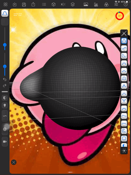Redo the undone stroke
This screenshot has width=131, height=175.
tap(5, 86)
